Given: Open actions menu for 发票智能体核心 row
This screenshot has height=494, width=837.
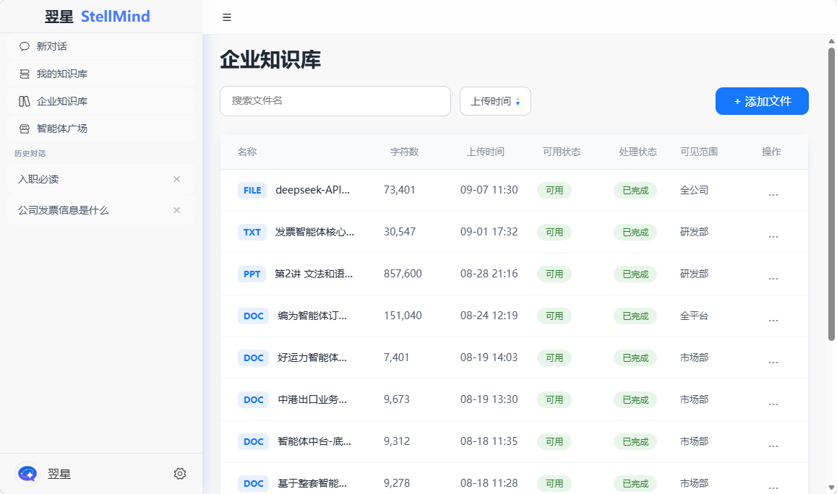Looking at the screenshot, I should tap(773, 236).
